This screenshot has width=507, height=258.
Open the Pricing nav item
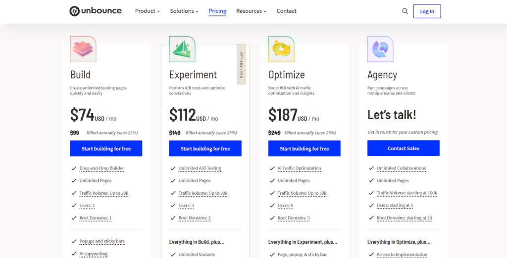[217, 11]
